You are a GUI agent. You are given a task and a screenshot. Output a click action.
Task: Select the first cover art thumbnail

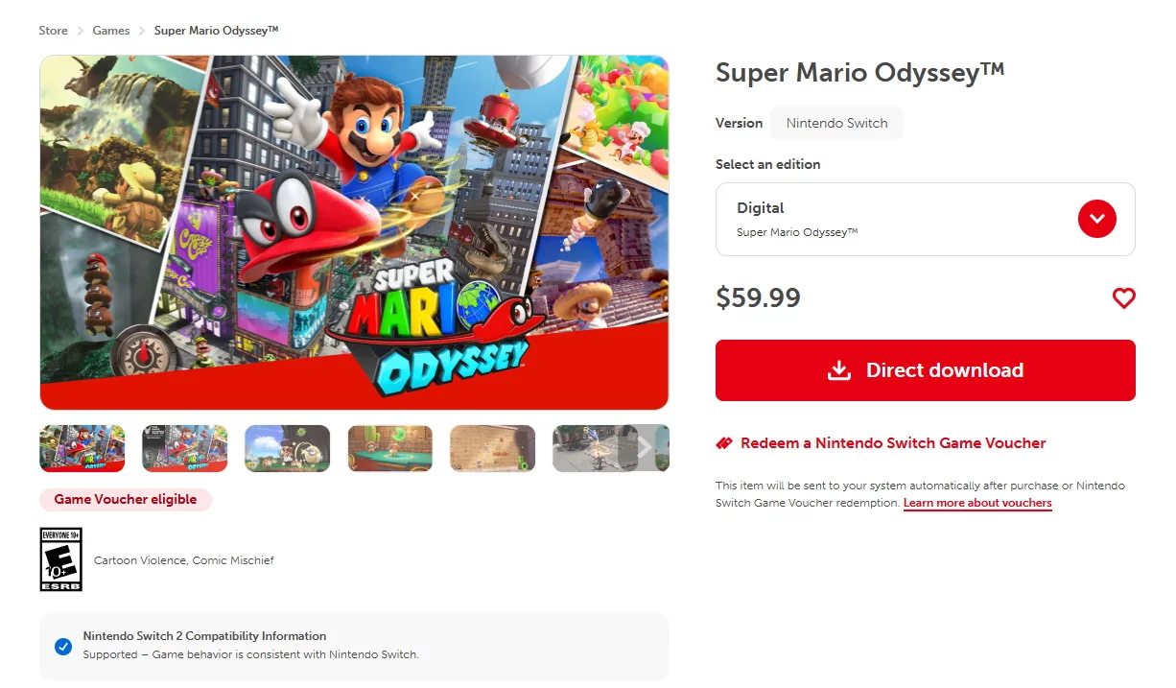(82, 448)
